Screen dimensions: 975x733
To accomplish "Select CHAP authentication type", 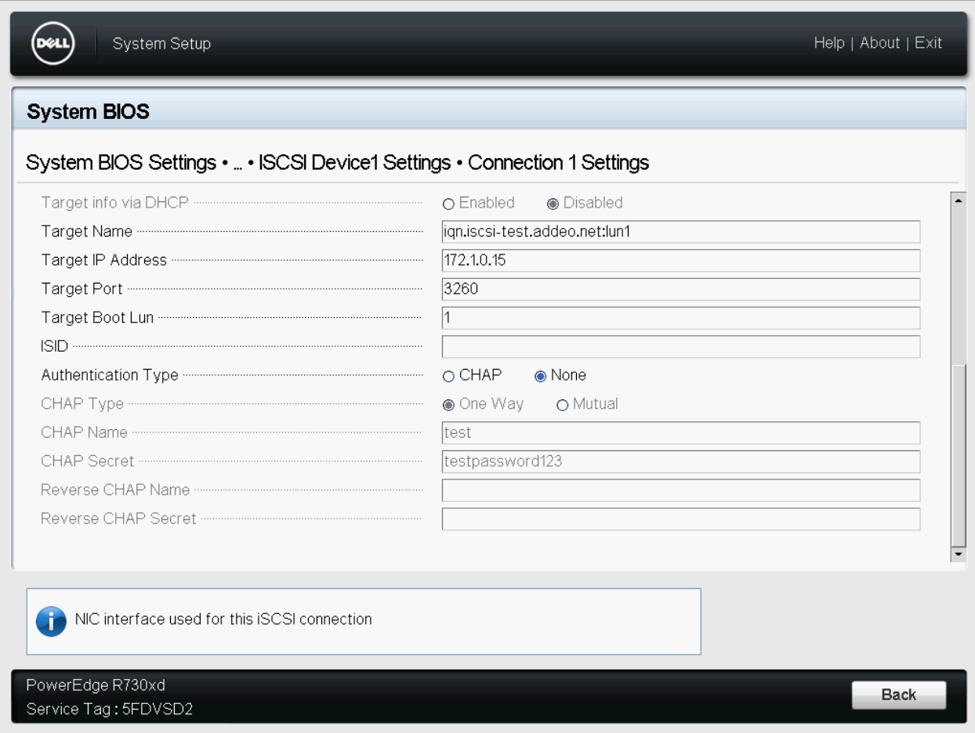I will coord(448,377).
